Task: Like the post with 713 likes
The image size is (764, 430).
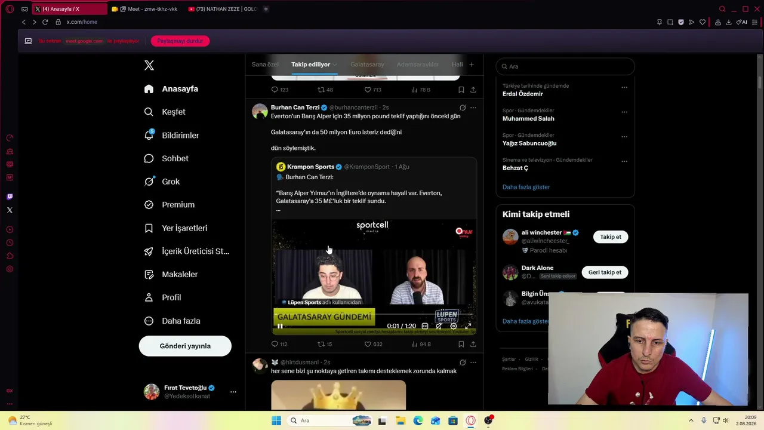Action: tap(373, 90)
